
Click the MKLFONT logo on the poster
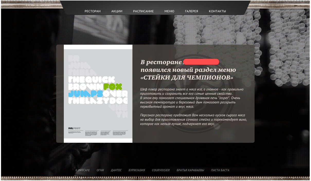coord(74,128)
